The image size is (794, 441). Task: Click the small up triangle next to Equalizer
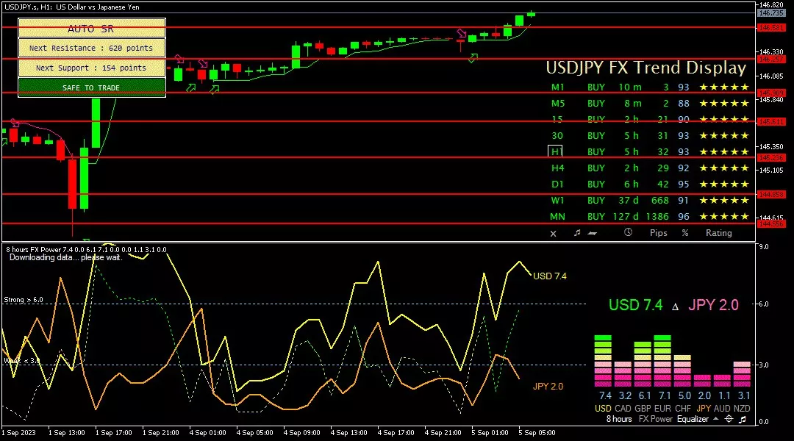(715, 419)
